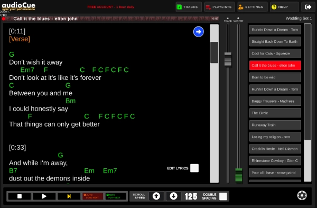Enable the Edit Lyrics checkbox
This screenshot has height=208, width=317.
(x=194, y=168)
